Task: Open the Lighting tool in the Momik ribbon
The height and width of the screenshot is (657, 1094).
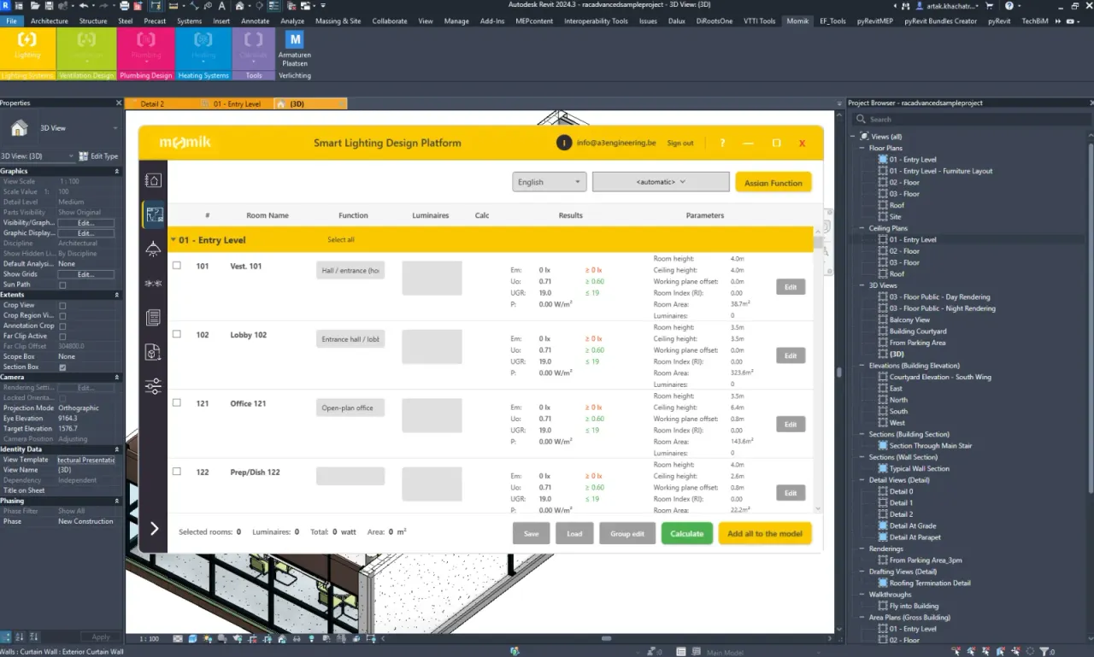Action: (x=27, y=48)
